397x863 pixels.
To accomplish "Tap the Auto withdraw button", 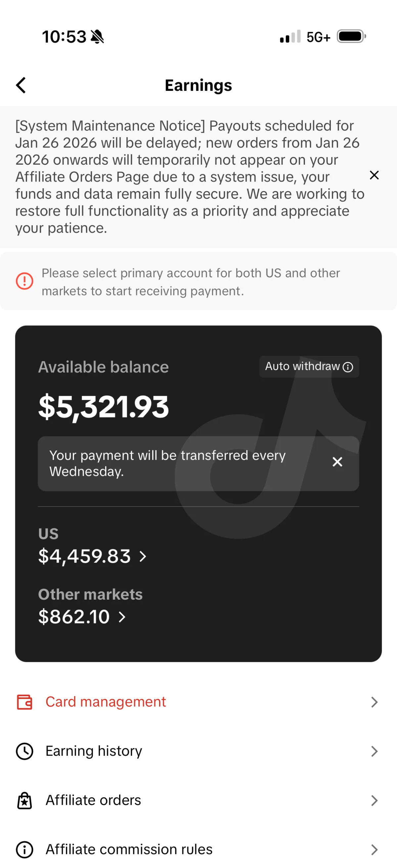I will click(x=303, y=366).
